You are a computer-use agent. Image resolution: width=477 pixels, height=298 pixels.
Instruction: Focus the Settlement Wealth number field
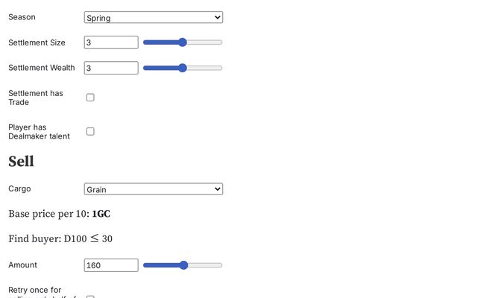click(x=111, y=68)
